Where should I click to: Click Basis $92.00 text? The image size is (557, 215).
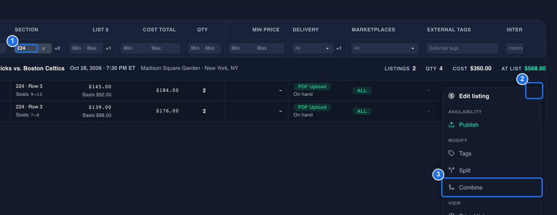[97, 95]
